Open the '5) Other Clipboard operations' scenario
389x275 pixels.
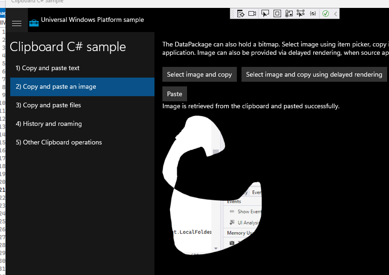tap(59, 143)
